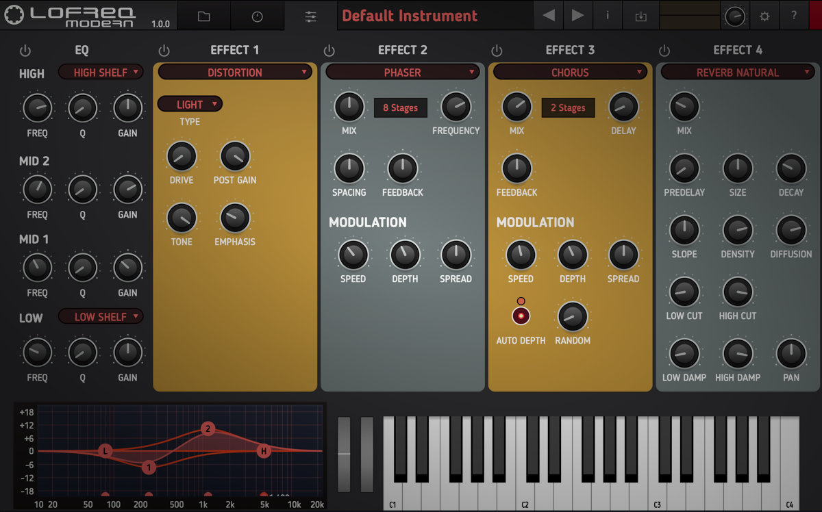Open the preset browser folder icon
822x512 pixels.
coord(203,15)
